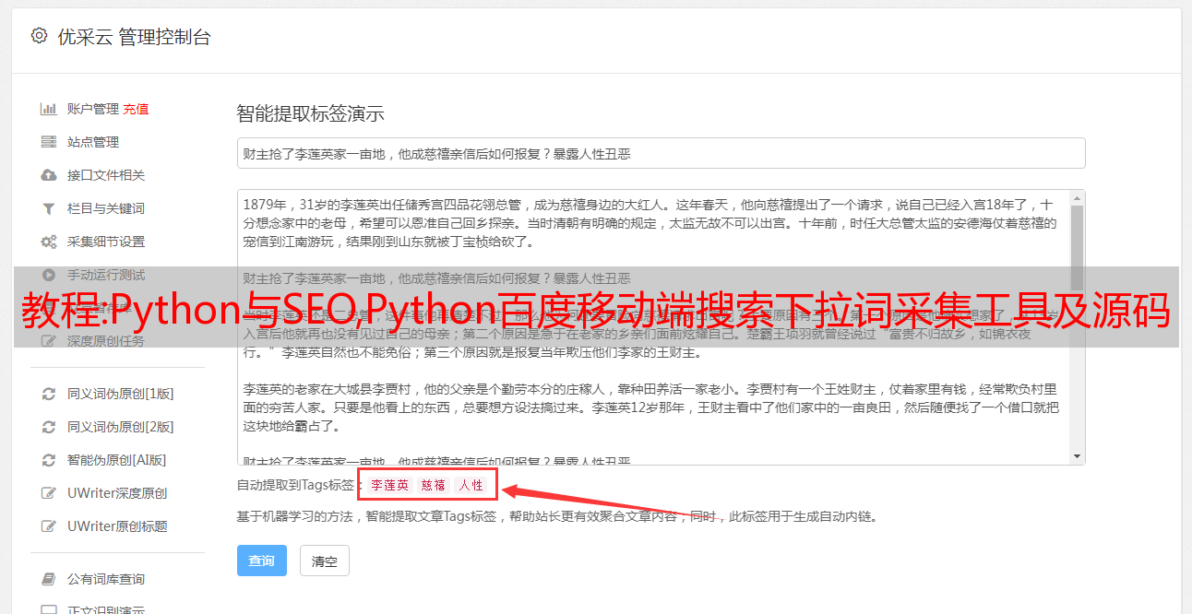Viewport: 1192px width, 614px height.
Task: Click the edit icon for UWriter深度原创
Action: coord(49,493)
